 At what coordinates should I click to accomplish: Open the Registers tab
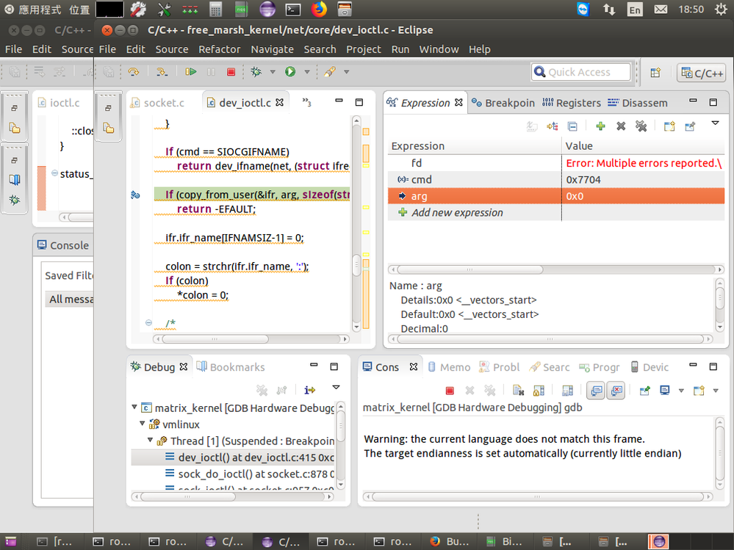572,103
